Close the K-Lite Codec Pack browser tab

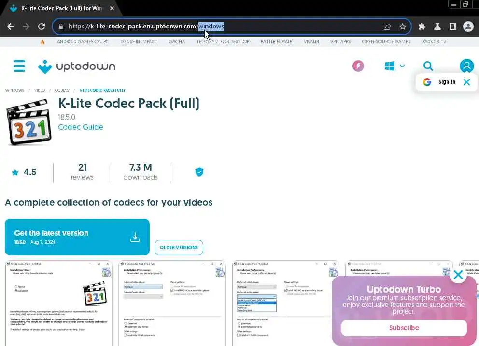point(112,8)
